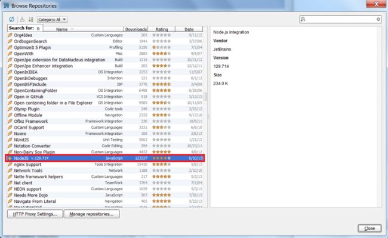Click the plugin icon beside nginx Support
Image resolution: width=388 pixels, height=238 pixels.
pos(10,165)
